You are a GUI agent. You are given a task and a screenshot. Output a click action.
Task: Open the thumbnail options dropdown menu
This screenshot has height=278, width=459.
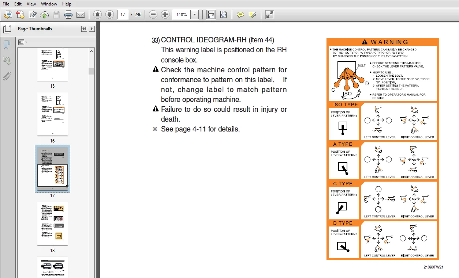23,42
